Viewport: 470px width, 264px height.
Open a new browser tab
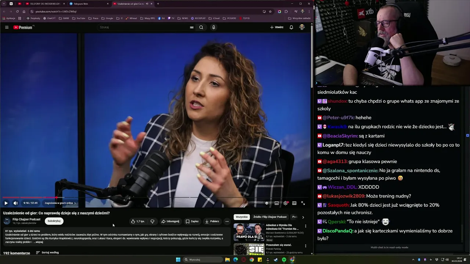pyautogui.click(x=158, y=4)
